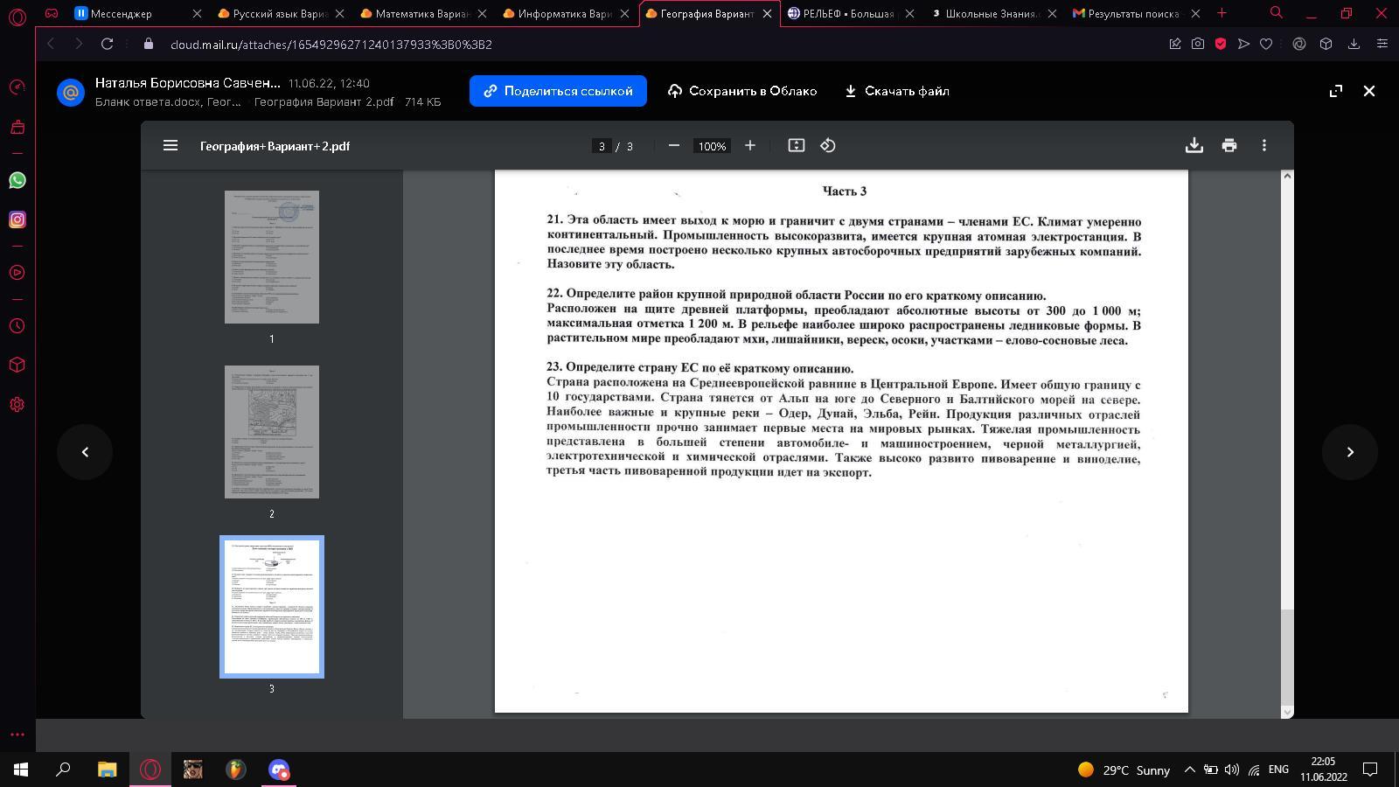Open browser downloads icon

tap(1354, 44)
